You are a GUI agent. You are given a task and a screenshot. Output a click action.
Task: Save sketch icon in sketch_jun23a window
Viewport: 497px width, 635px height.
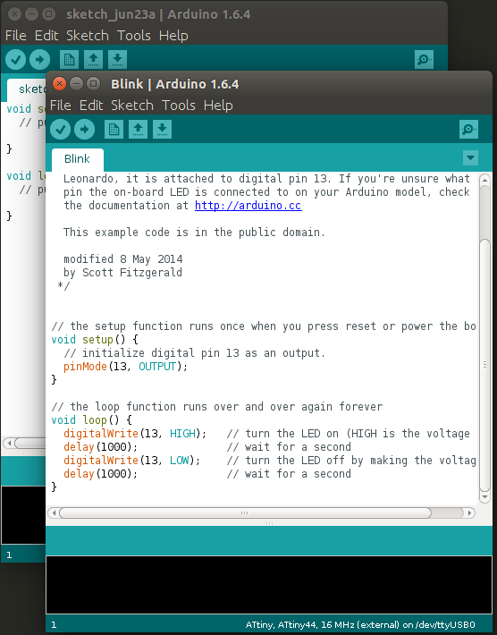(118, 60)
